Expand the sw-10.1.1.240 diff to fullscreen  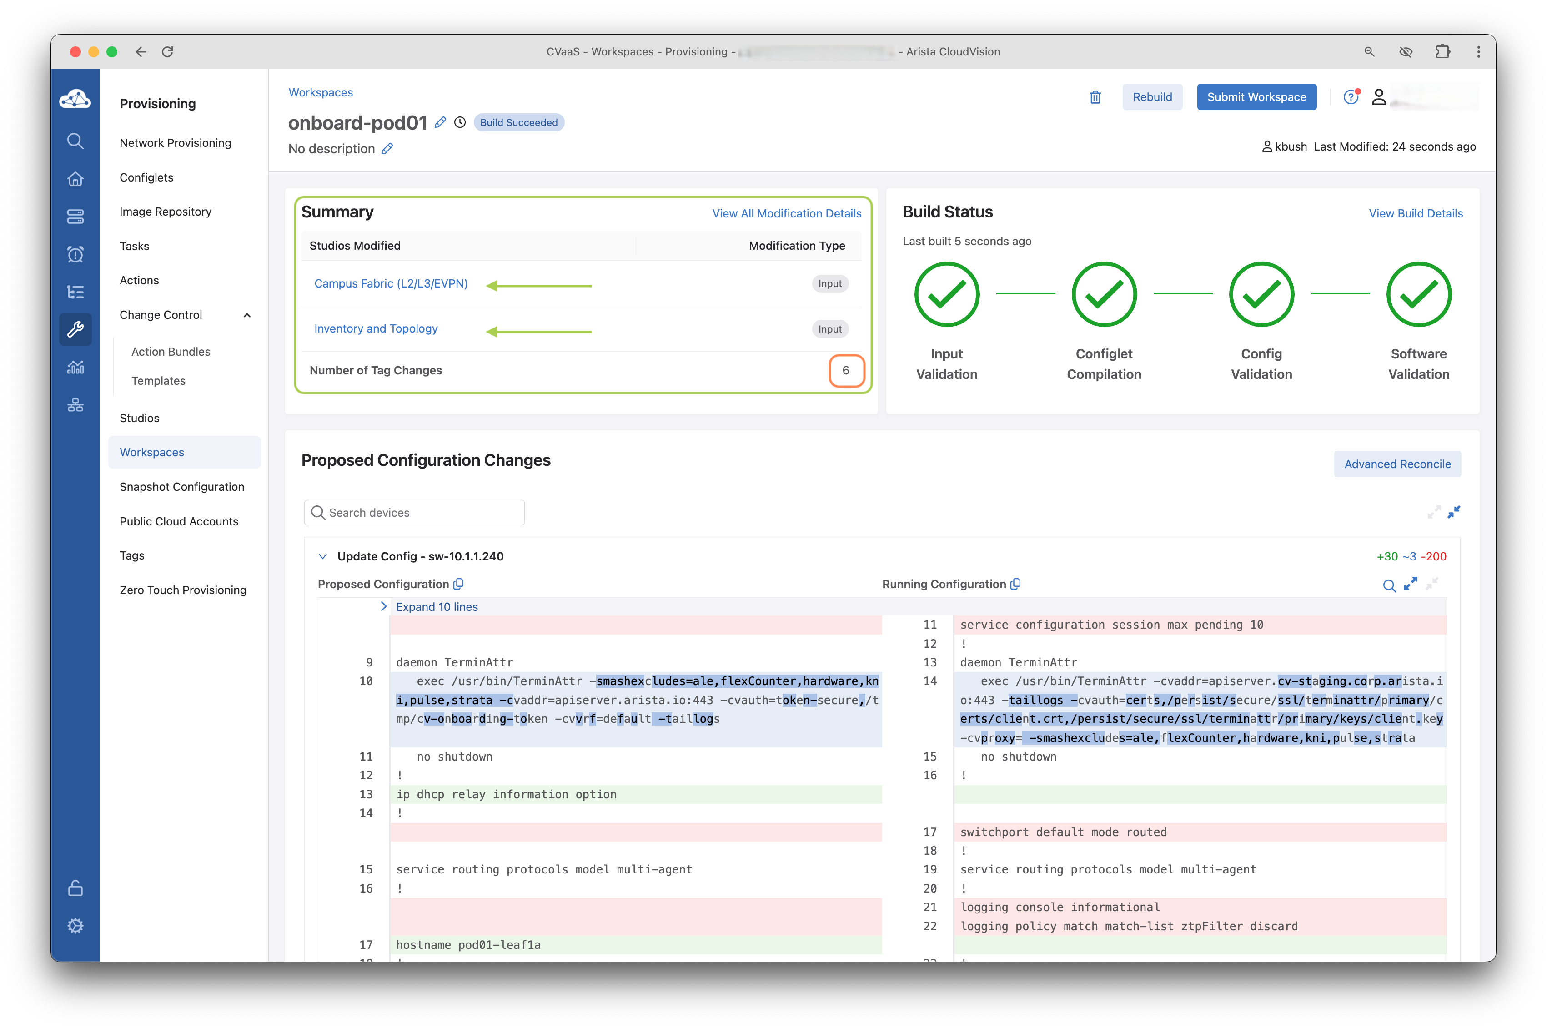[x=1411, y=583]
